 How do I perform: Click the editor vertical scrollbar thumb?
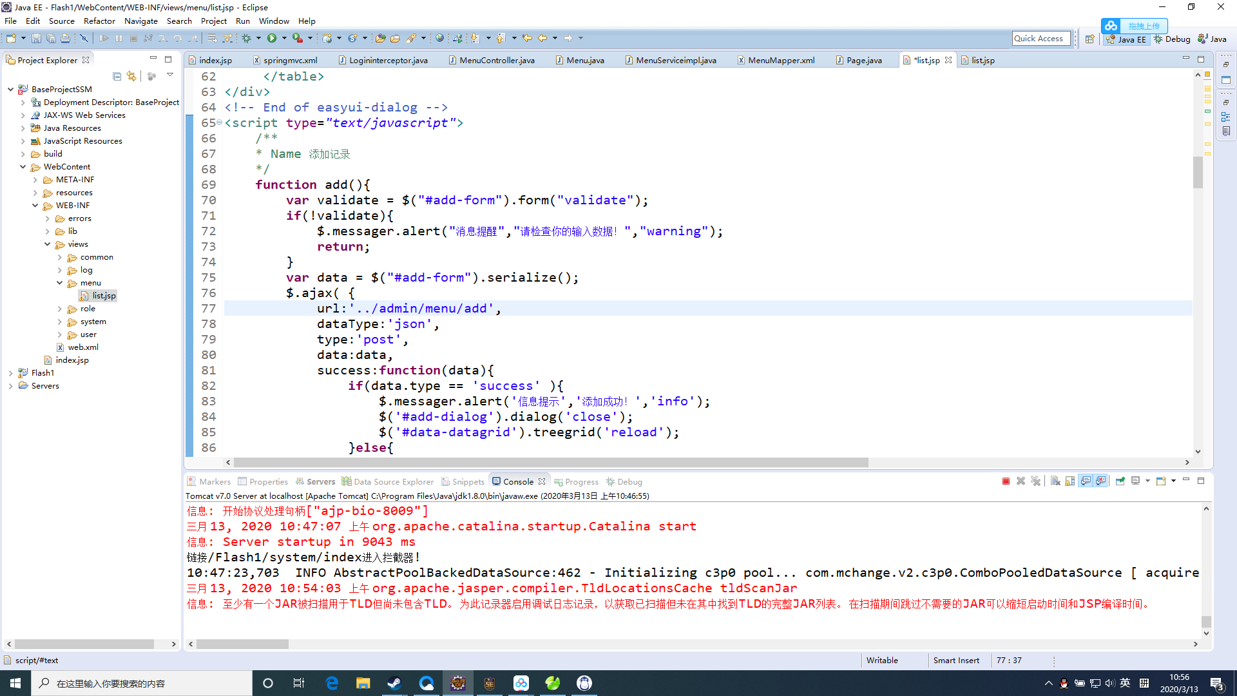[x=1198, y=171]
